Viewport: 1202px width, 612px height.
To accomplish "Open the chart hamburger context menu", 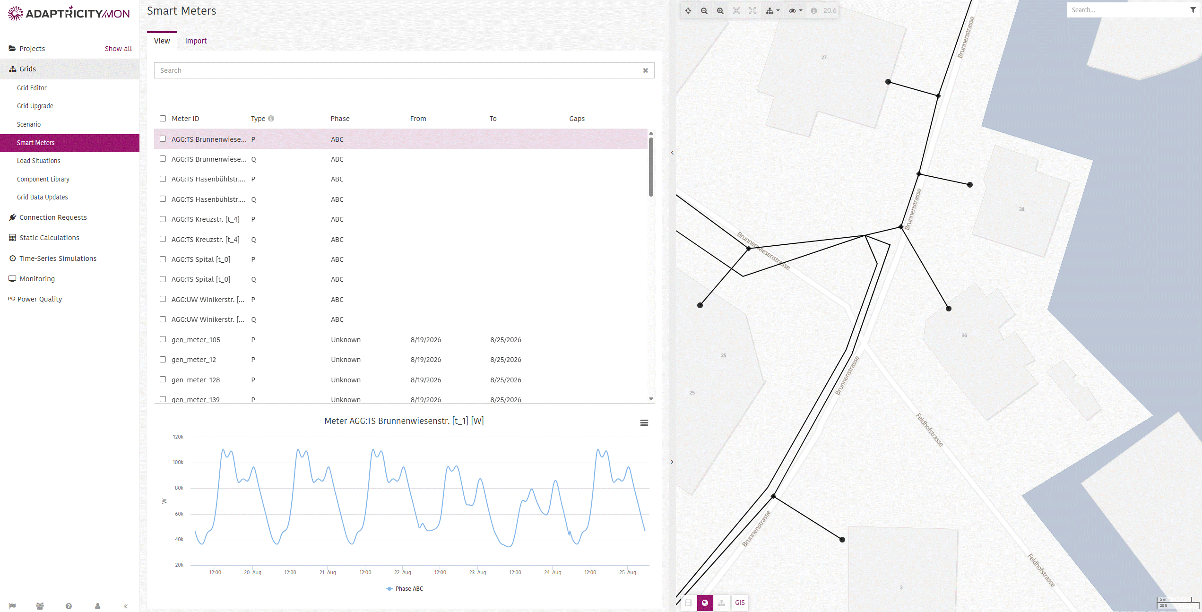I will [644, 423].
